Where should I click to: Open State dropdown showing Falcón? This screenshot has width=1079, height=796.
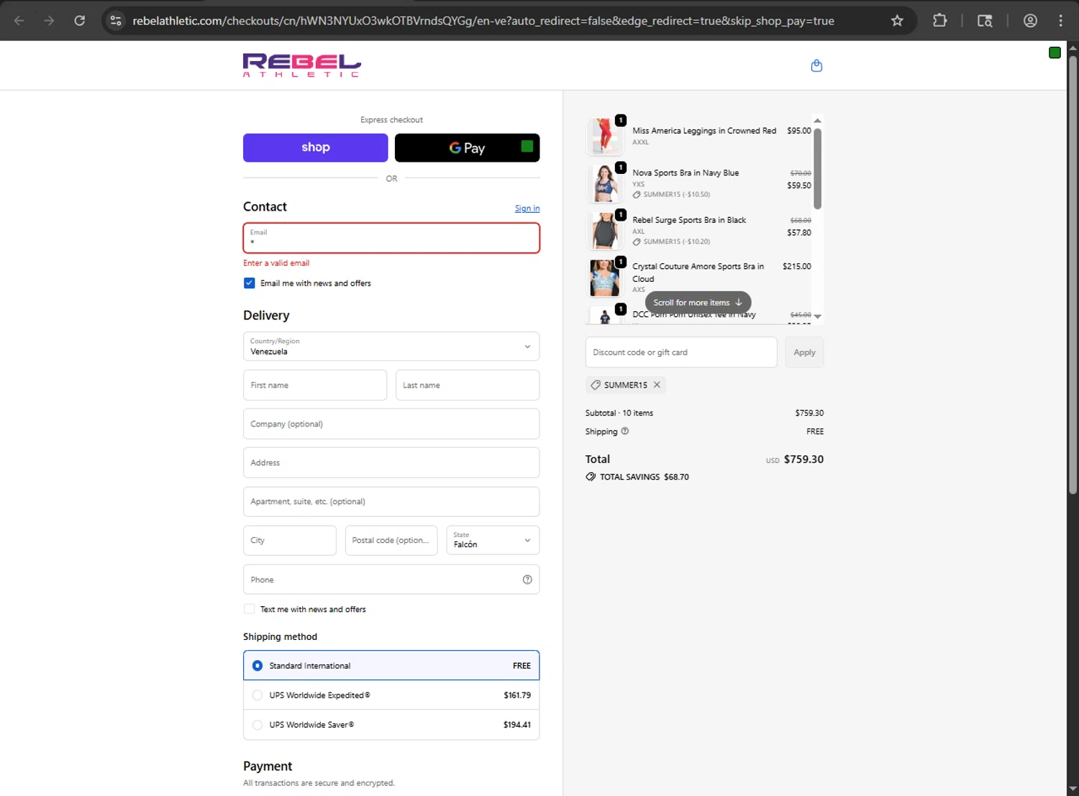pyautogui.click(x=493, y=540)
